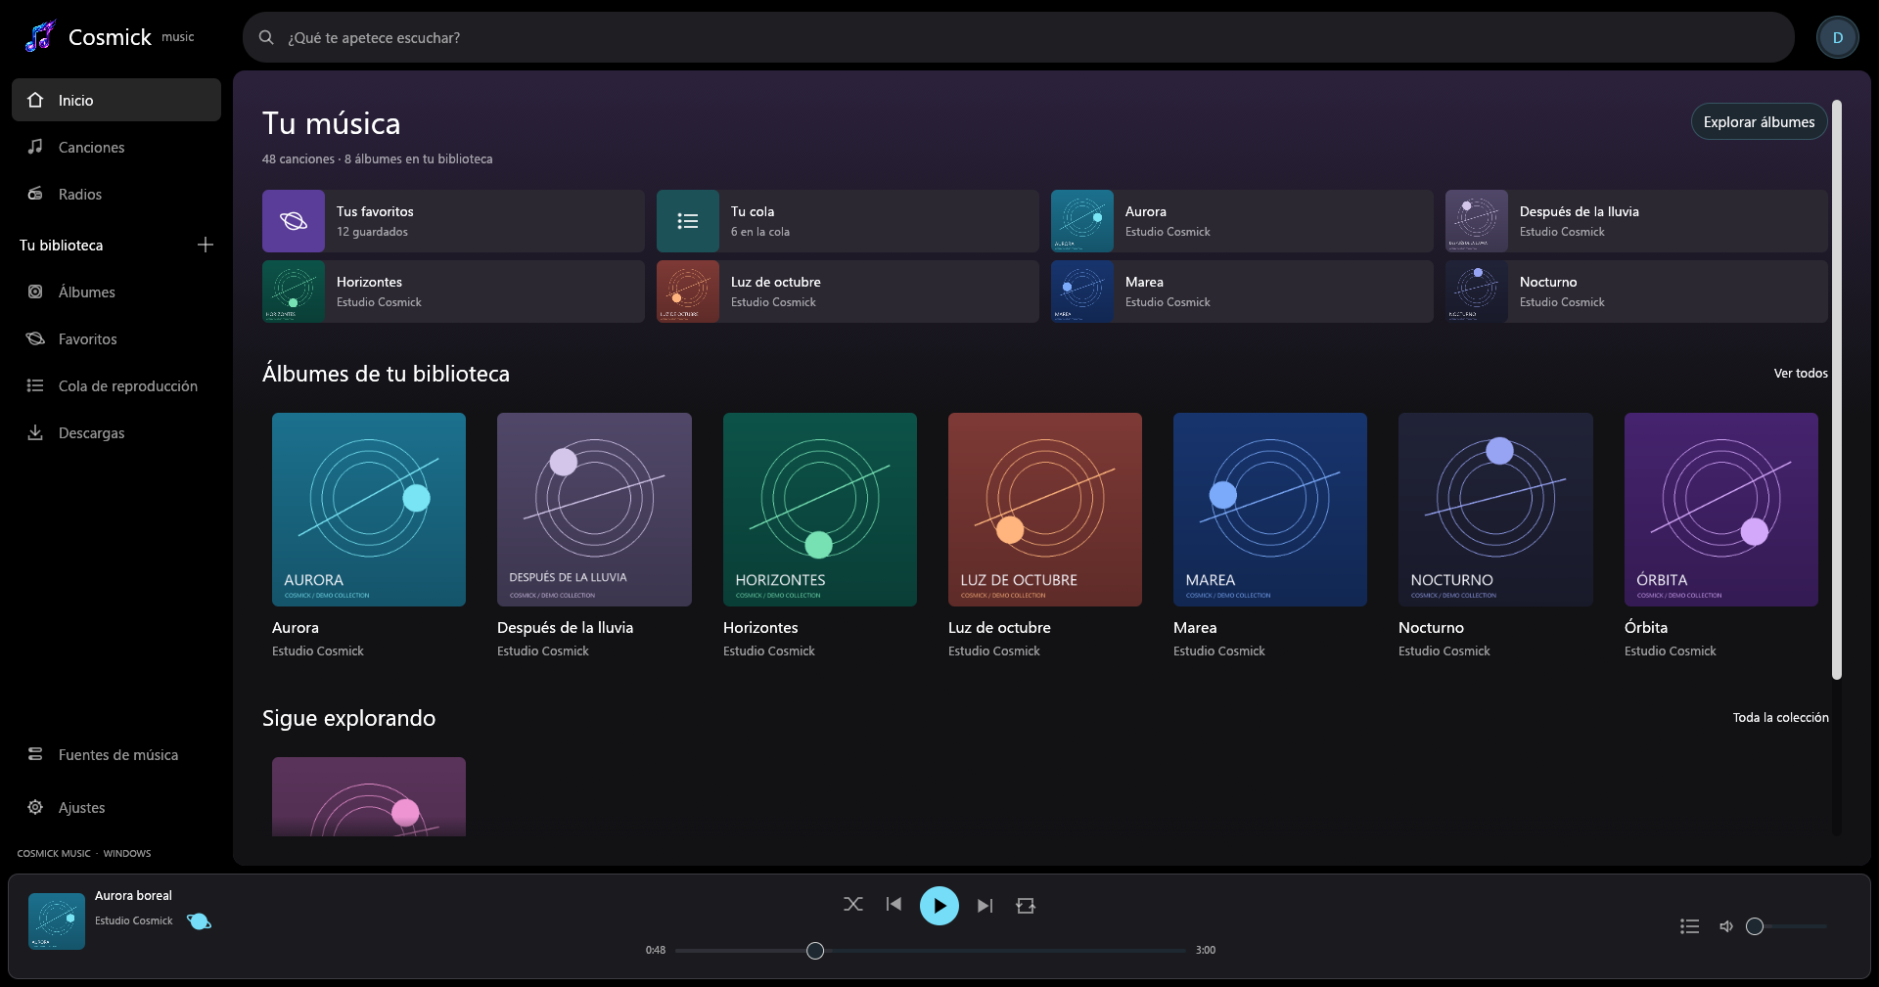Click the search field ¿Qué te apetece escuchar?
Screen dimensions: 1879x987
click(x=1018, y=37)
